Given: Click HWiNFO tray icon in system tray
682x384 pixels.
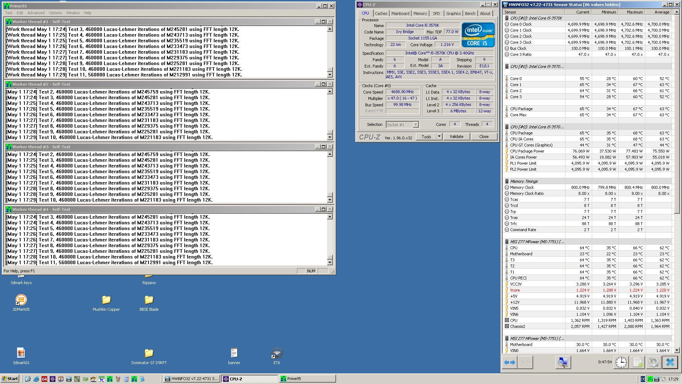Looking at the screenshot, I should (656, 379).
